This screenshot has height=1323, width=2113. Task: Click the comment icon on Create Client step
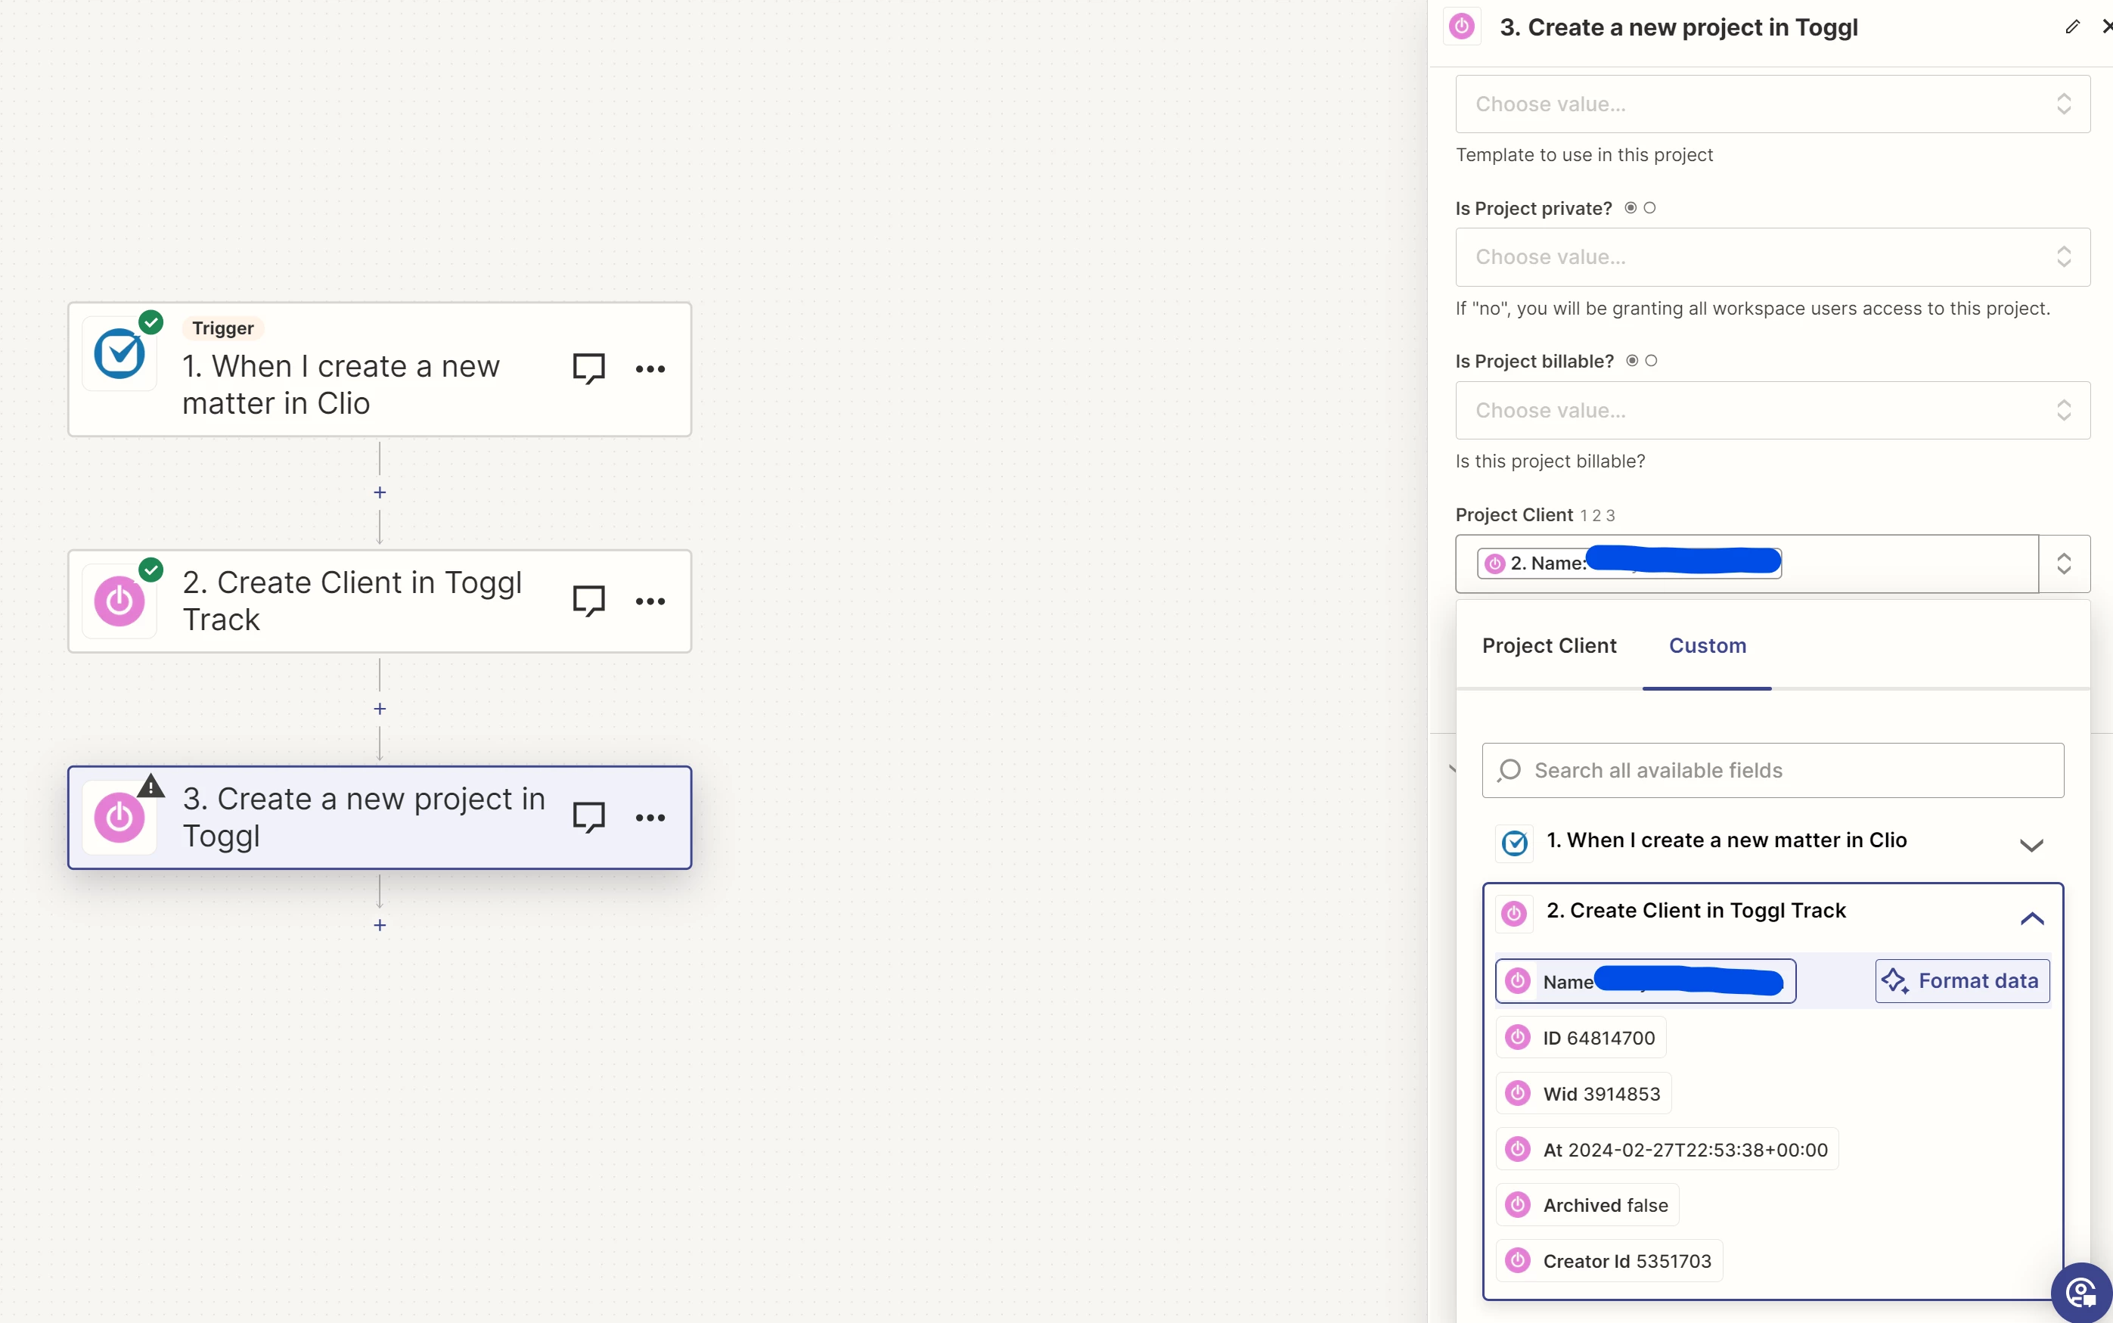[588, 601]
